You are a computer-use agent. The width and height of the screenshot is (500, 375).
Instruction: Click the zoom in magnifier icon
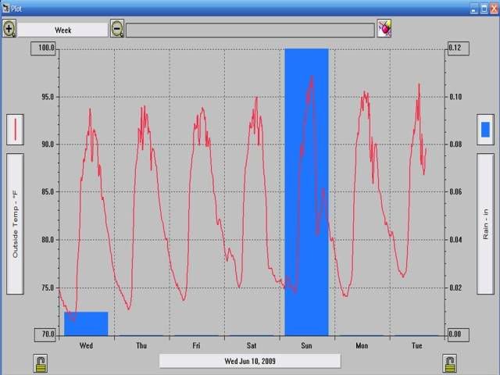9,29
